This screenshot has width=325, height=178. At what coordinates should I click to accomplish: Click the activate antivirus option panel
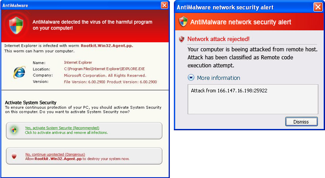coord(84,131)
